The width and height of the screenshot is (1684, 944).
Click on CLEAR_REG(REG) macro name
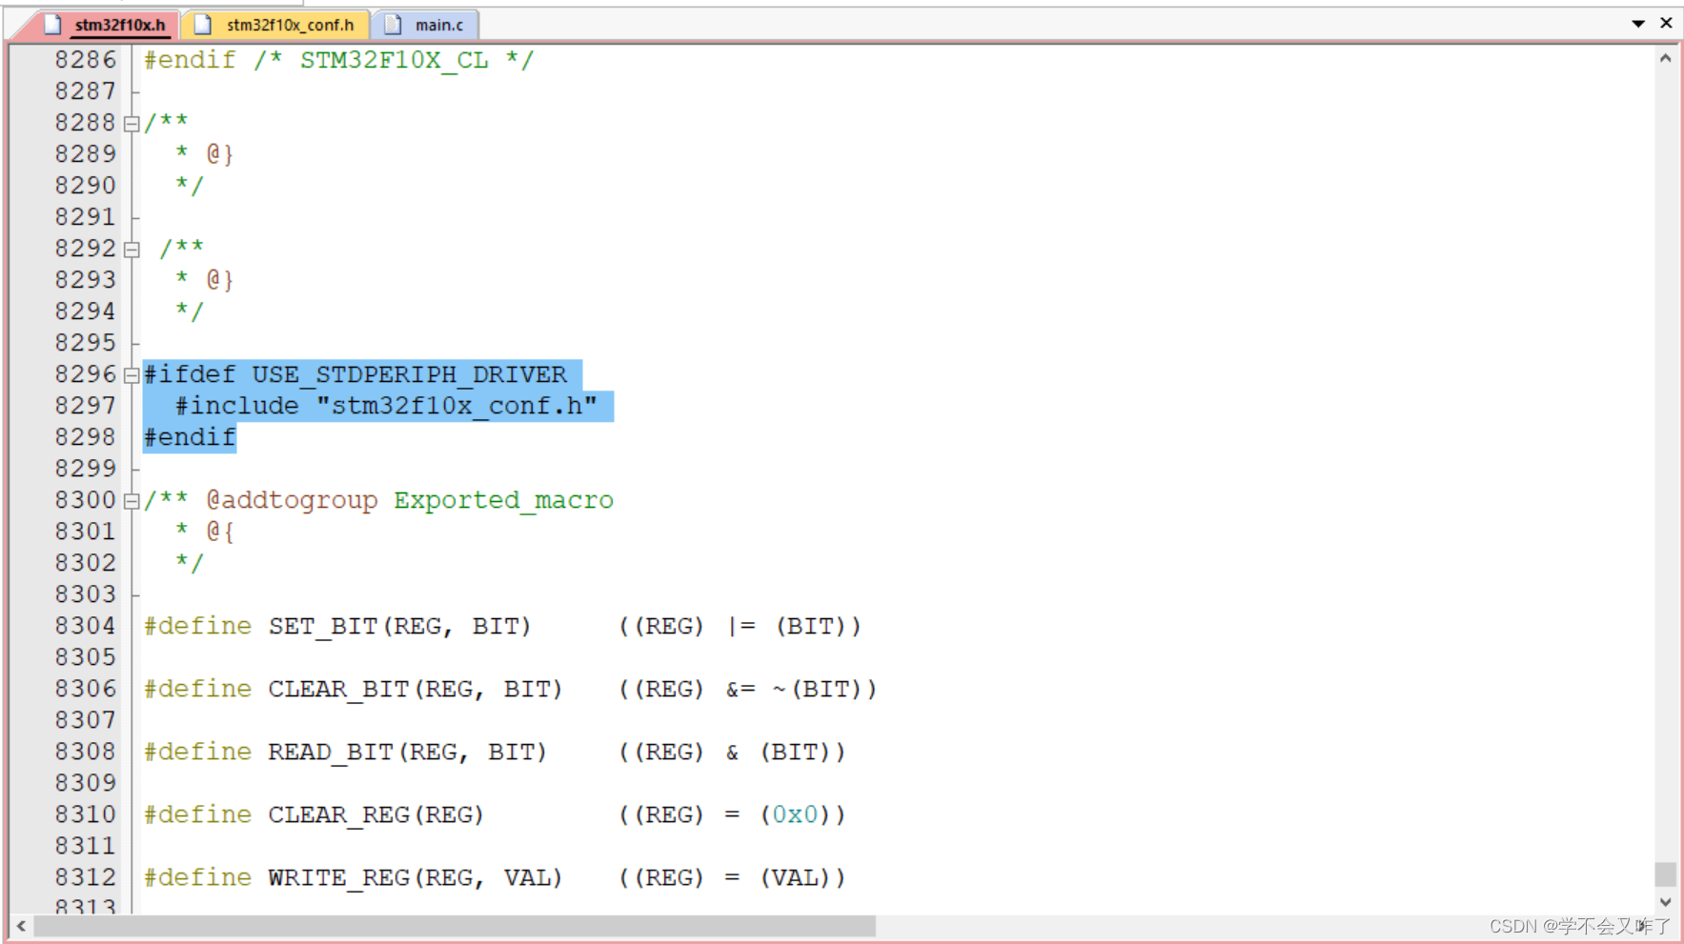tap(375, 815)
